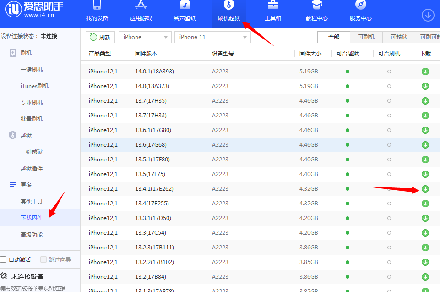This screenshot has width=440, height=292.
Task: Download firmware 13.4(17E255)
Action: pos(425,204)
